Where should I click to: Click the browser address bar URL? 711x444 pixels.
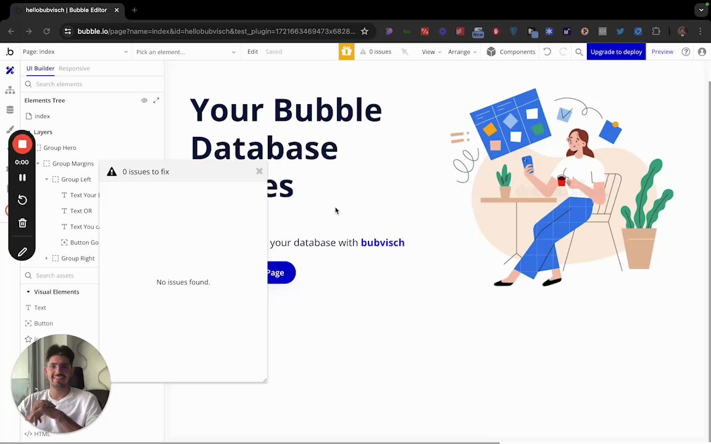(216, 31)
